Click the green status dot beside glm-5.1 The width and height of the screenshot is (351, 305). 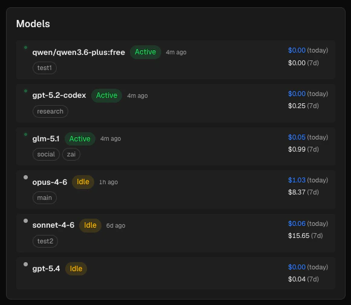(x=25, y=134)
